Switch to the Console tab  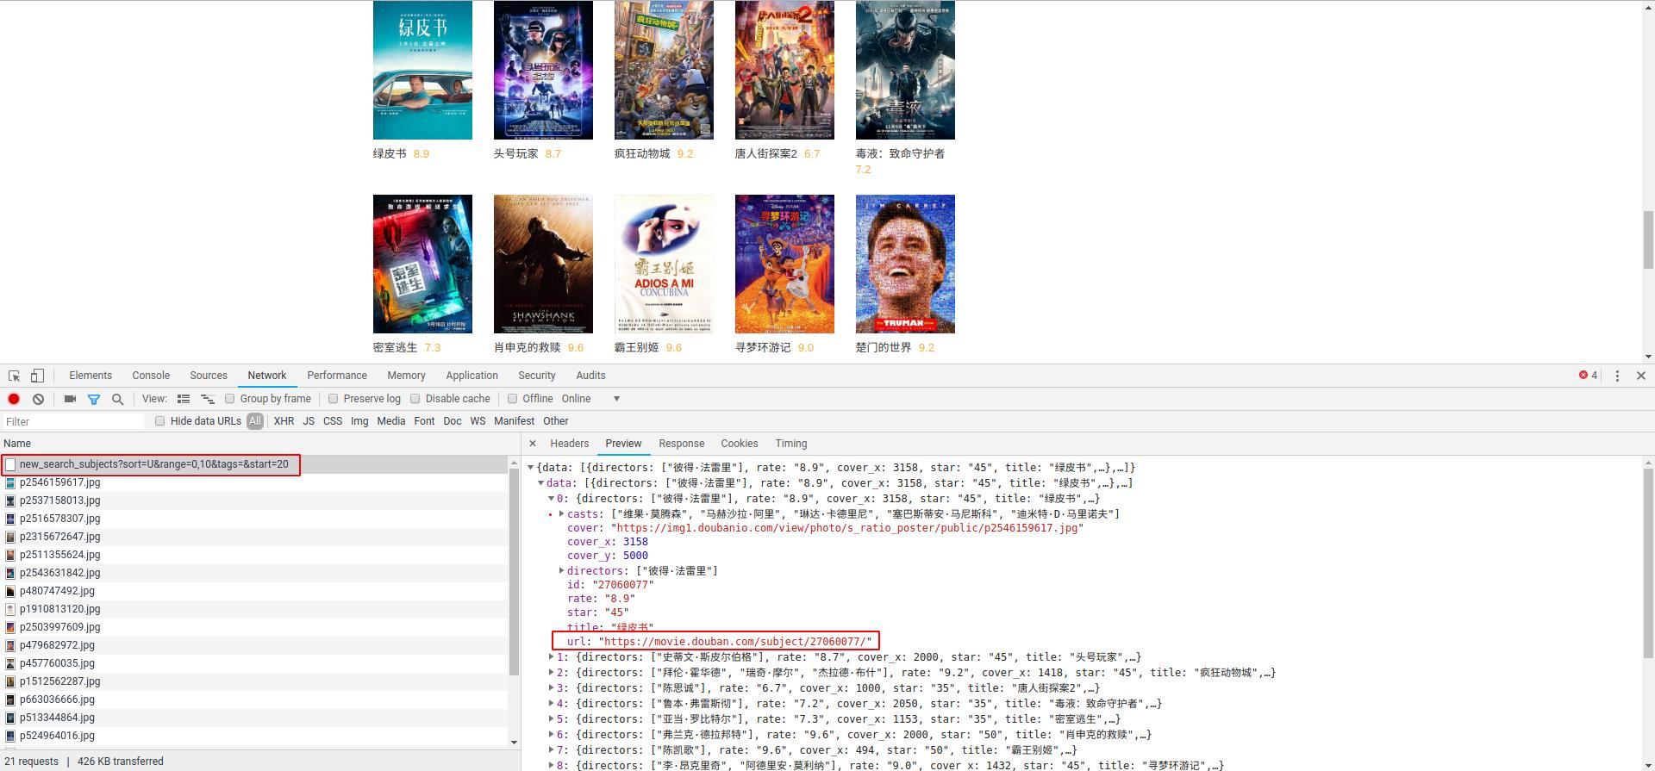(151, 376)
